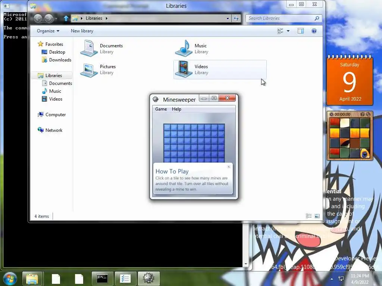Open recent pages dropdown arrow

pos(56,19)
